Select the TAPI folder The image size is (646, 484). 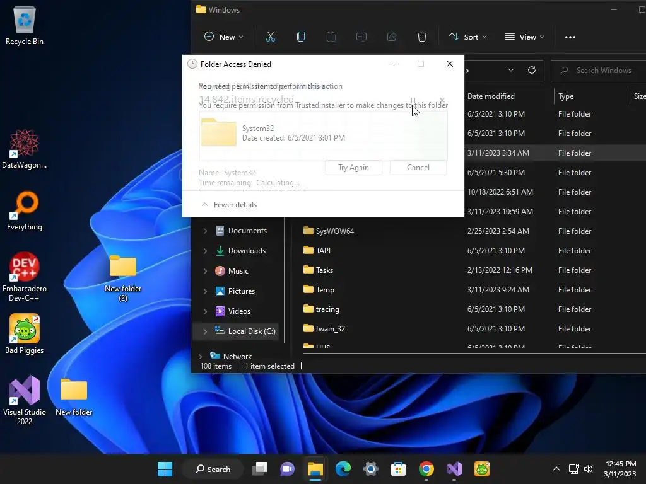tap(323, 251)
